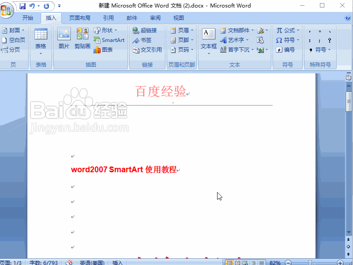Add a bookmark (书签)
The image size is (353, 265).
pyautogui.click(x=142, y=40)
